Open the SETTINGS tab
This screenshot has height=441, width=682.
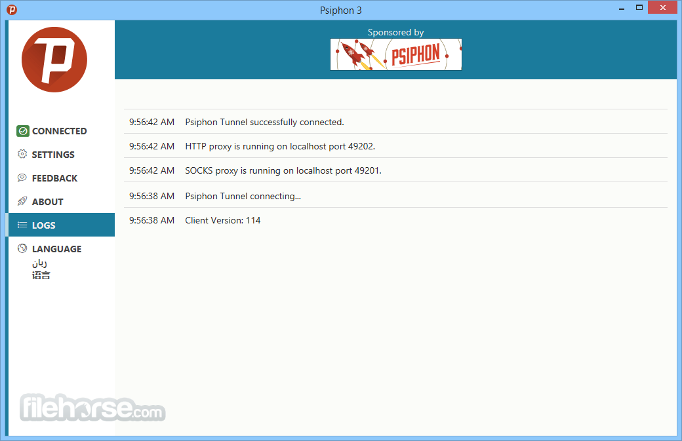coord(62,154)
